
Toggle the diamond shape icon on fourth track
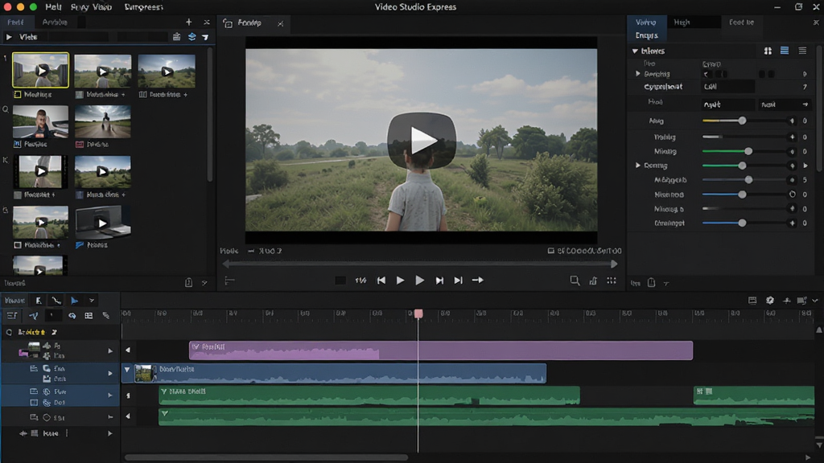(x=46, y=418)
